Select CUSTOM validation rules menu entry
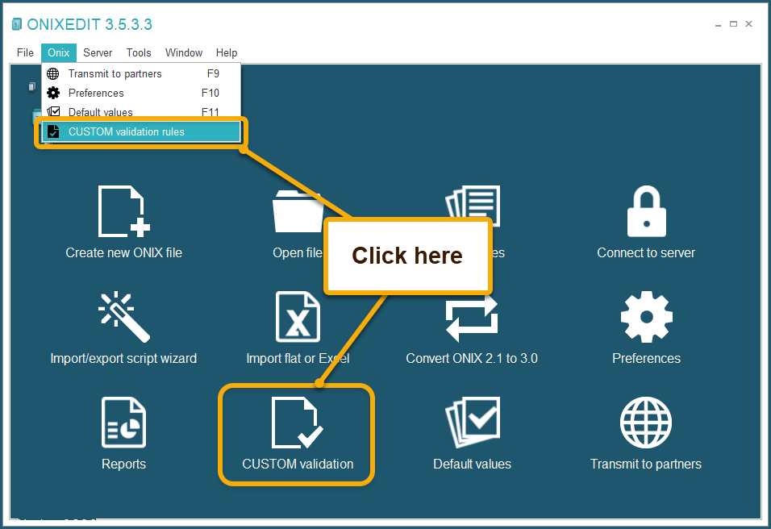Viewport: 771px width, 529px height. (x=141, y=131)
